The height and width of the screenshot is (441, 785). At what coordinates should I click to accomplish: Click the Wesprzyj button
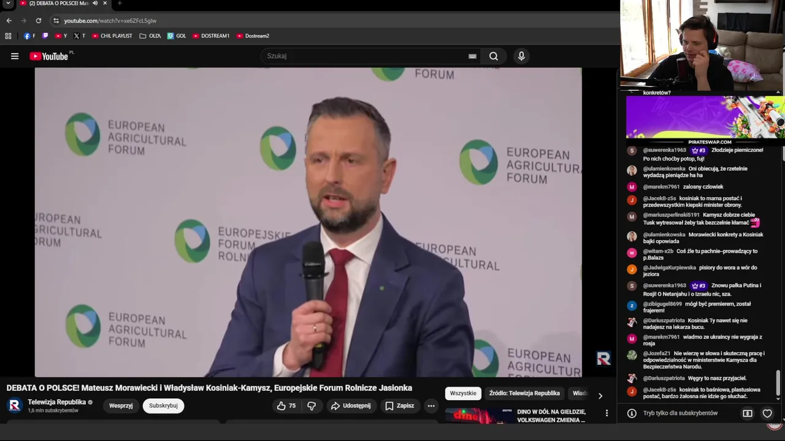121,405
